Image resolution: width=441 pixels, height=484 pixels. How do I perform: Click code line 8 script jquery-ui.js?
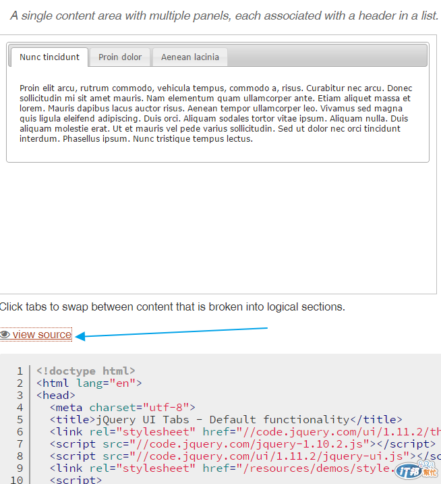coord(245,456)
